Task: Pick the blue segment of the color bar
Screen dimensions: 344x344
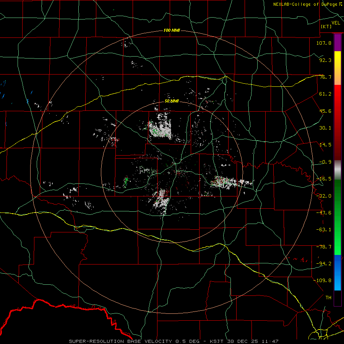Action: 338,273
